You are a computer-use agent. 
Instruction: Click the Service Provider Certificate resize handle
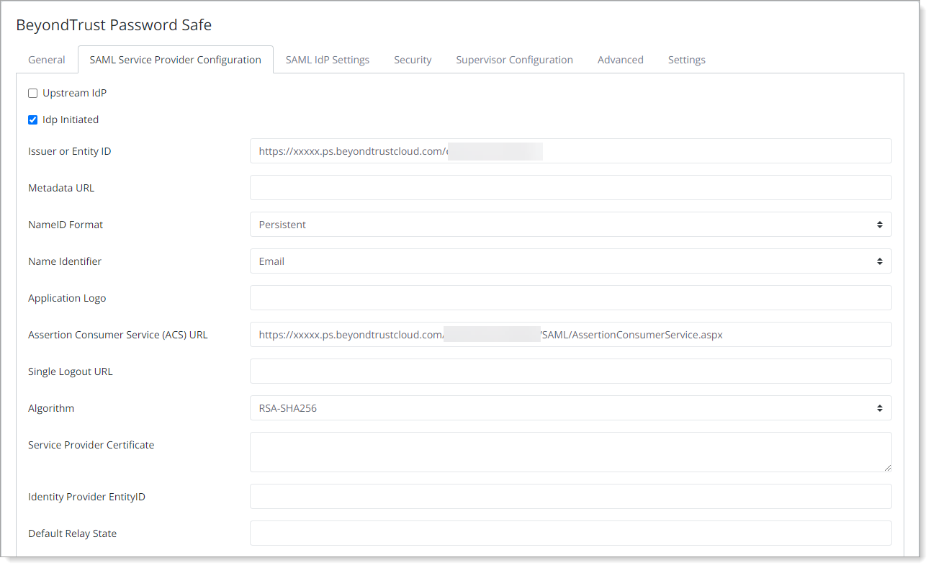[x=887, y=467]
